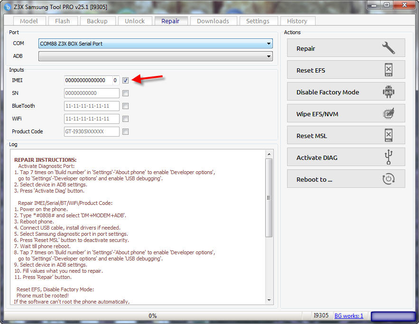The height and width of the screenshot is (324, 419).
Task: Click the EFS phone icon
Action: [388, 70]
